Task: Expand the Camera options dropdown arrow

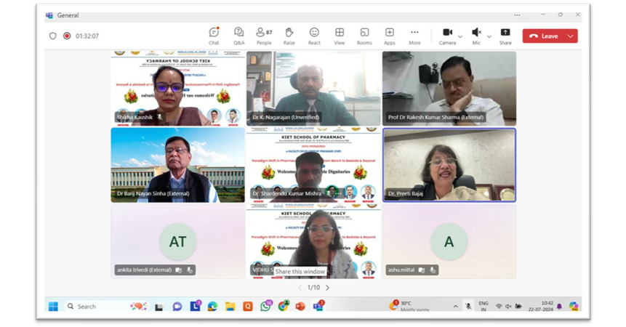Action: tap(460, 36)
